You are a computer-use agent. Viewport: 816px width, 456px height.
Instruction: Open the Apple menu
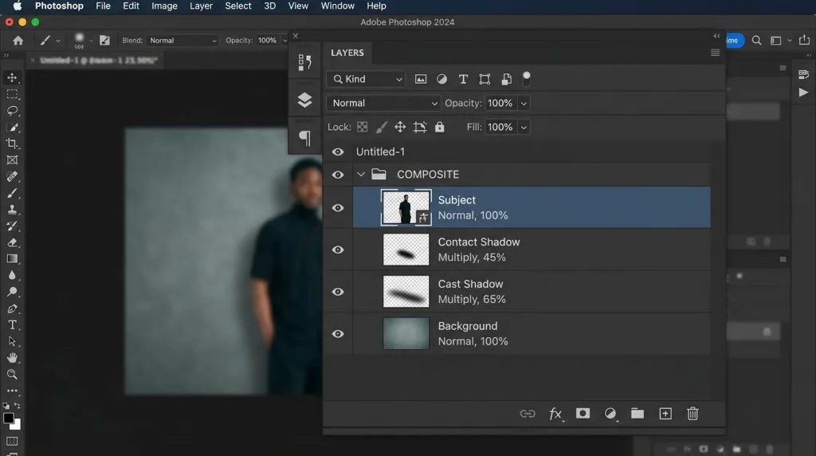click(x=18, y=6)
